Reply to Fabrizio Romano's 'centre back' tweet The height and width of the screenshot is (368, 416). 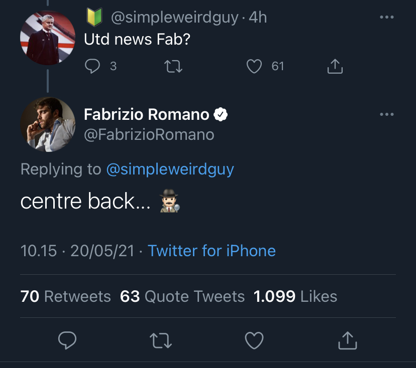pyautogui.click(x=67, y=341)
